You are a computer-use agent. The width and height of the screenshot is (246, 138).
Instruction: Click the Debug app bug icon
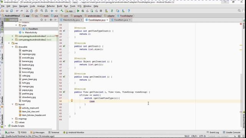click(83, 11)
